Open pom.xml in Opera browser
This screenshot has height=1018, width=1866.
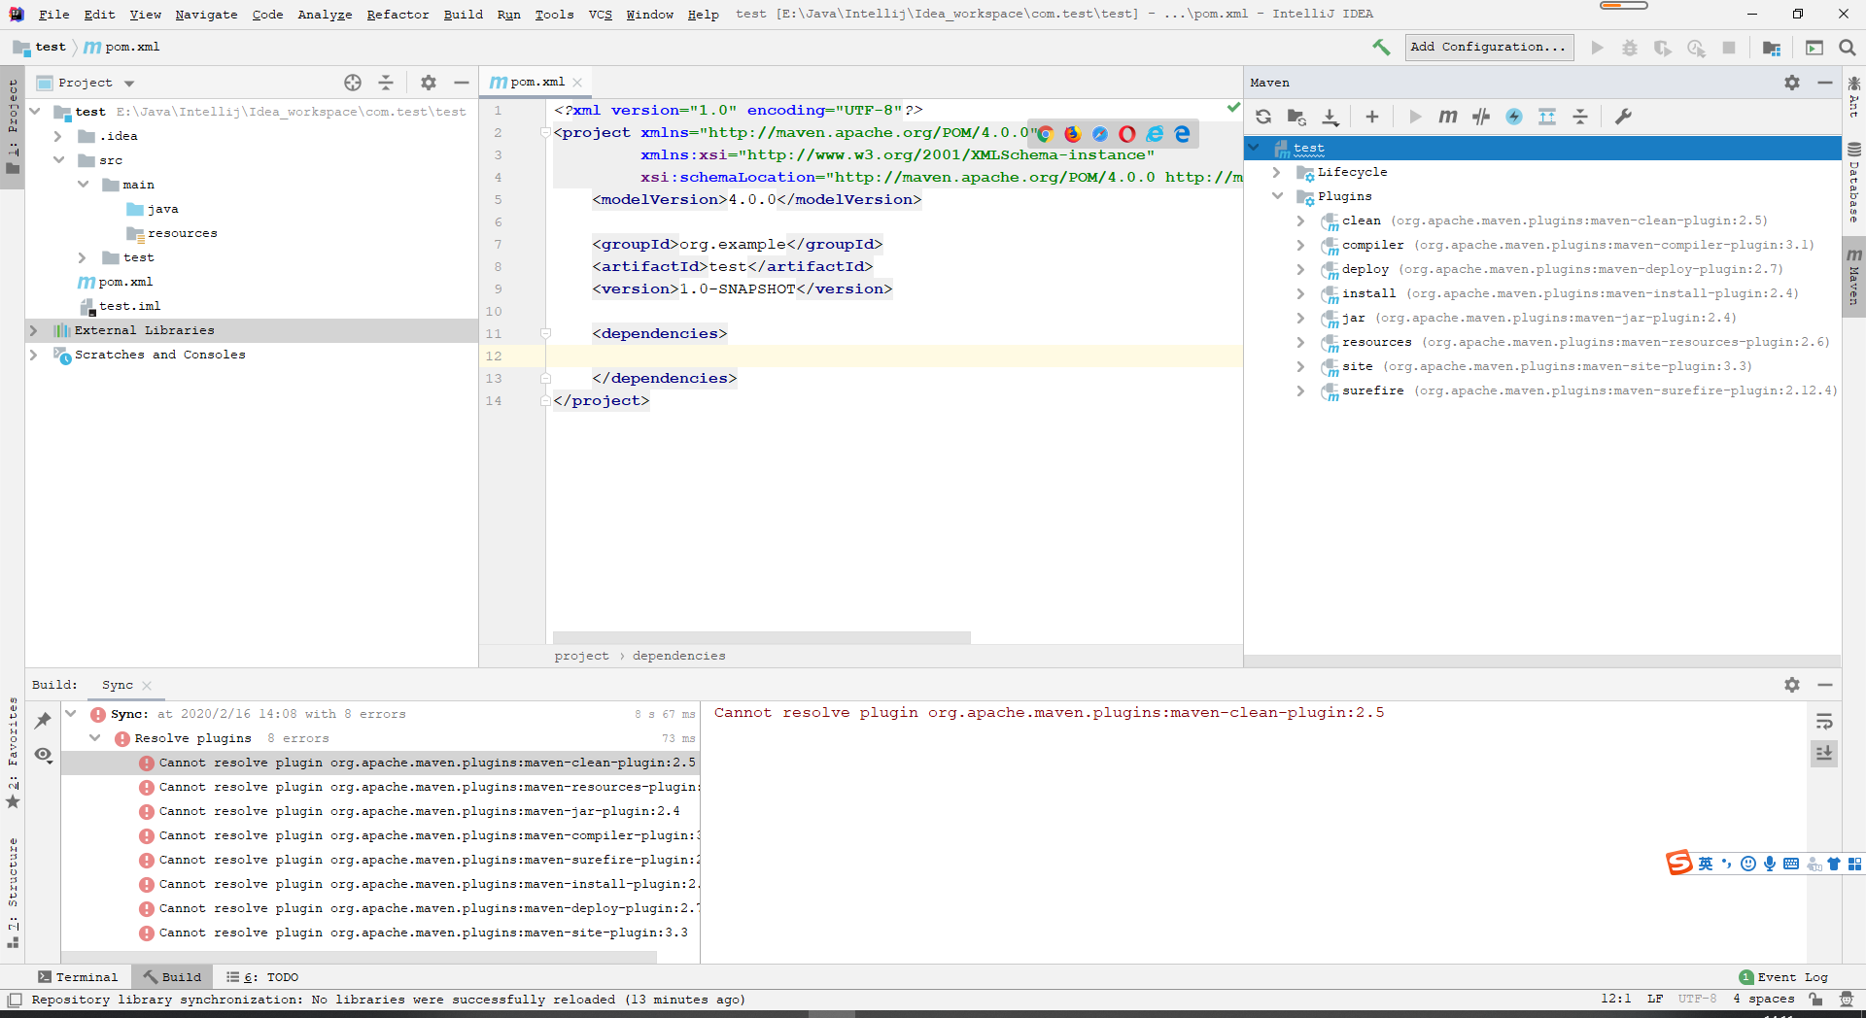coord(1127,134)
